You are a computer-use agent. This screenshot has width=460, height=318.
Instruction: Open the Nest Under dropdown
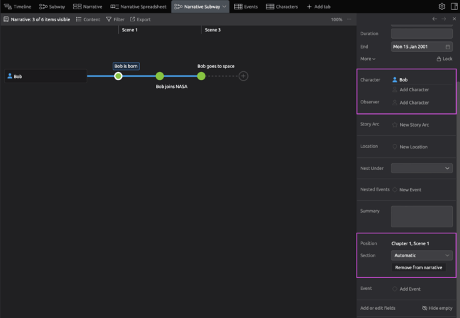pyautogui.click(x=421, y=168)
